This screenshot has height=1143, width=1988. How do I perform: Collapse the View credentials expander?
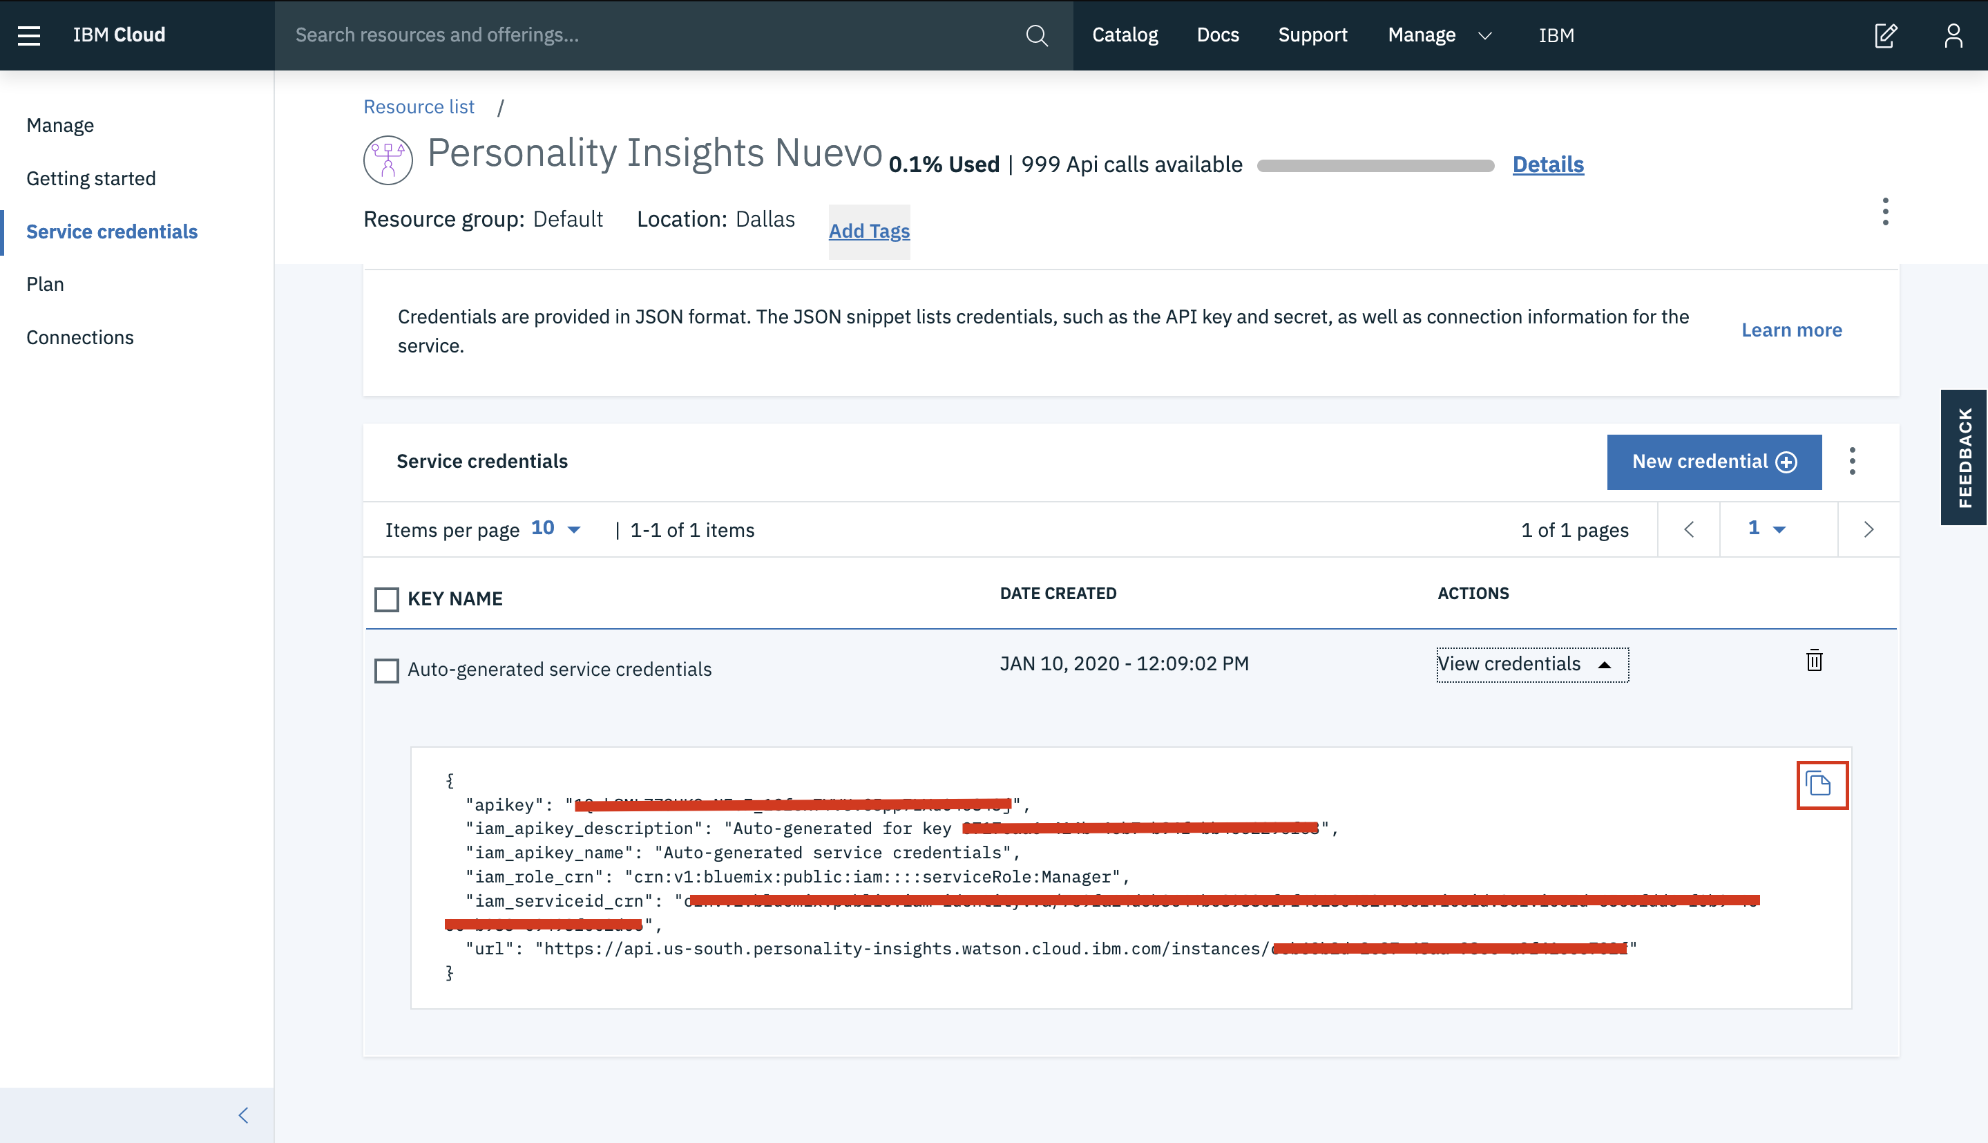(1531, 664)
